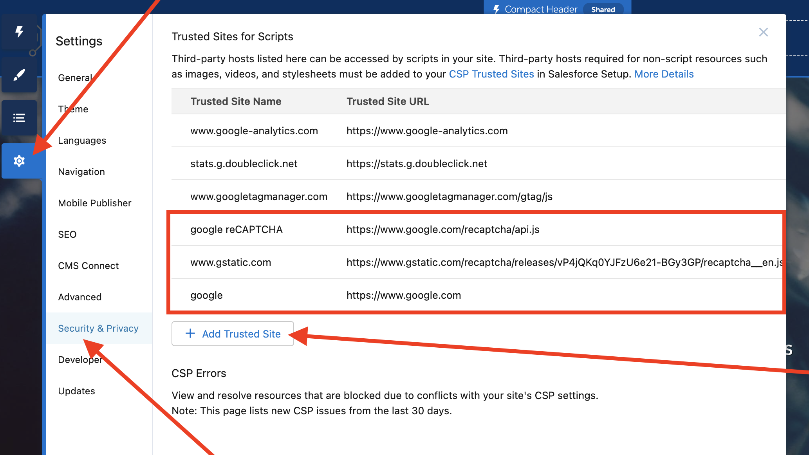Open the Page Structure list panel
The image size is (809, 455).
[x=19, y=118]
